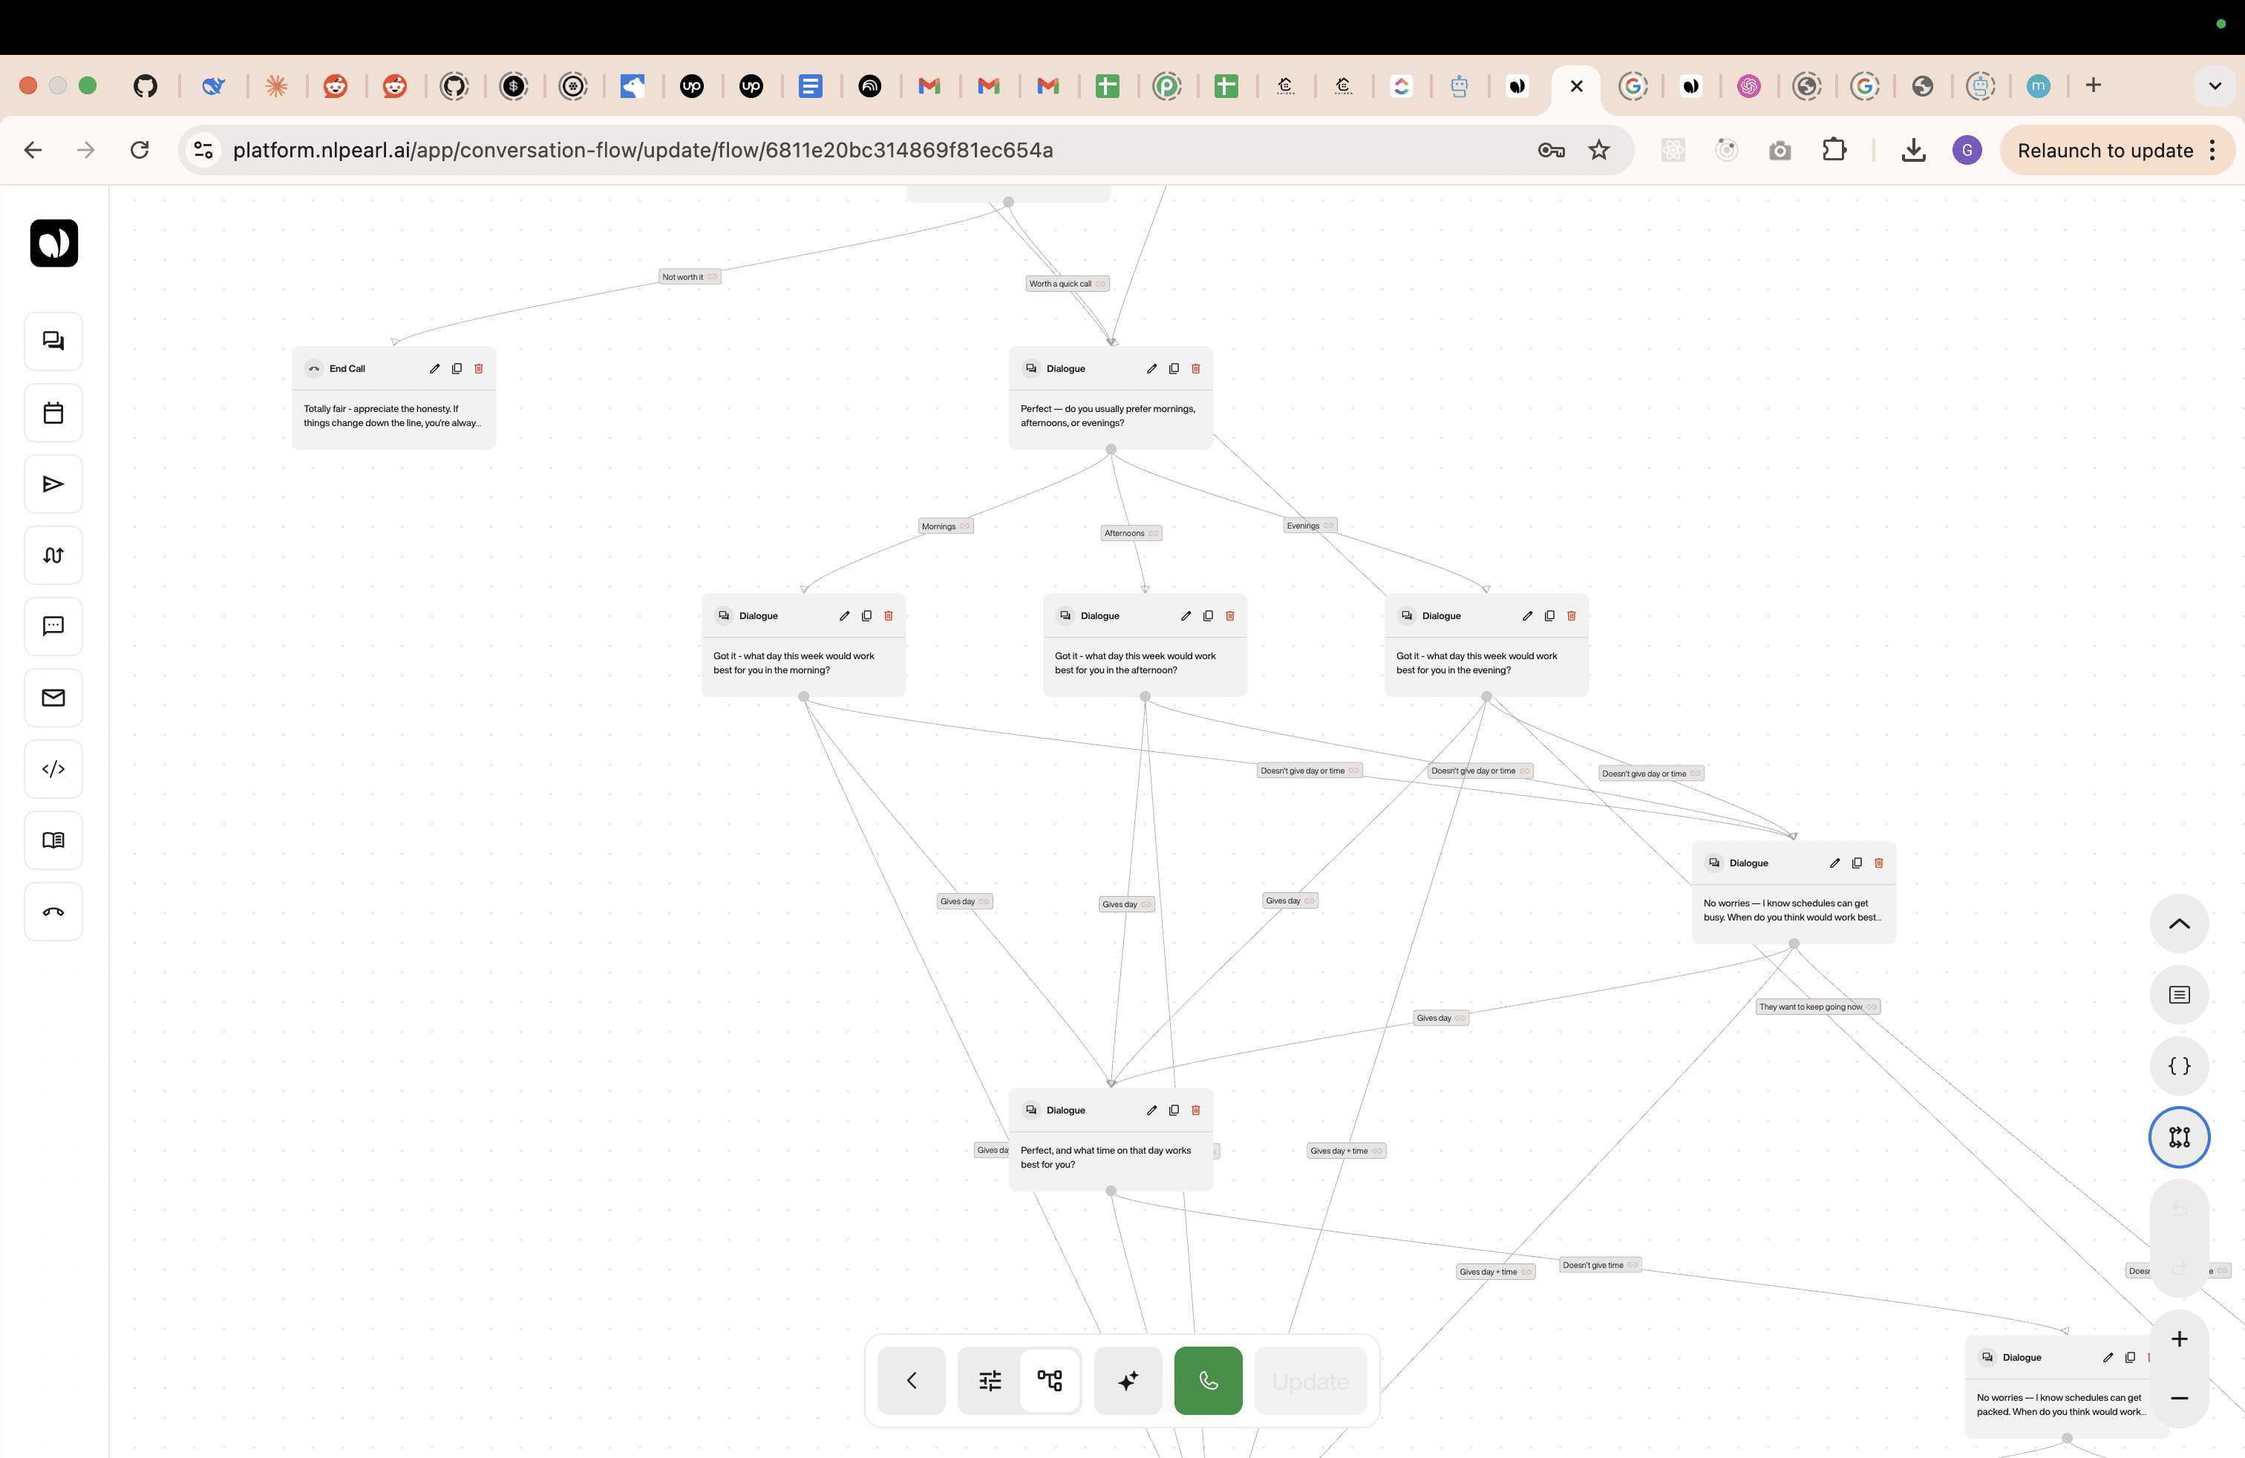Screen dimensions: 2245x1458
Task: Click the end call sidebar icon
Action: (x=53, y=912)
